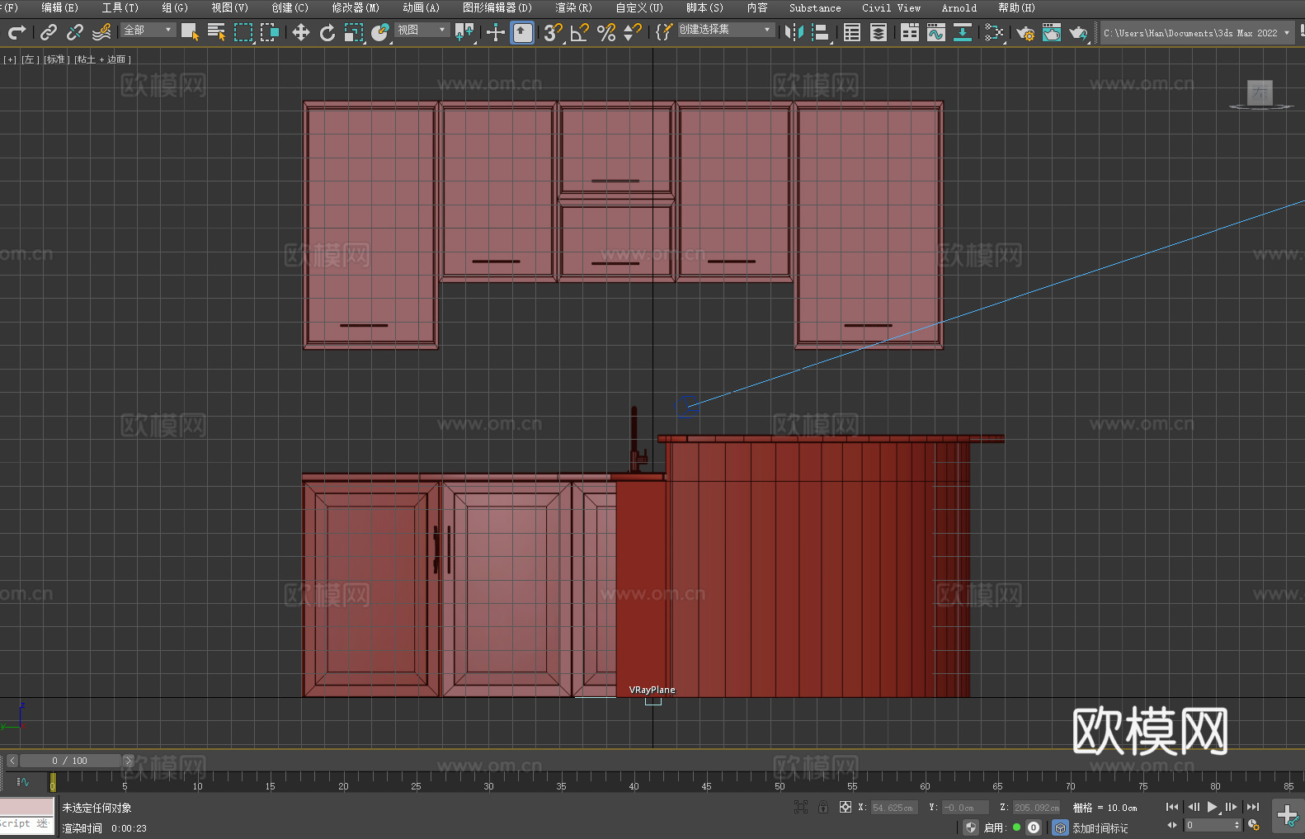Toggle the Selection Lock padlock icon

(x=823, y=807)
